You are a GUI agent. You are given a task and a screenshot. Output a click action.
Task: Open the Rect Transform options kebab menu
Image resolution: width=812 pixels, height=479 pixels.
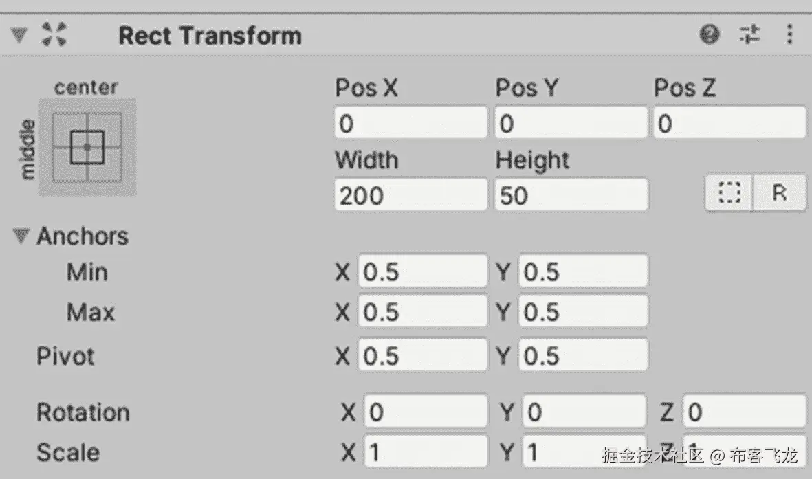pos(789,34)
